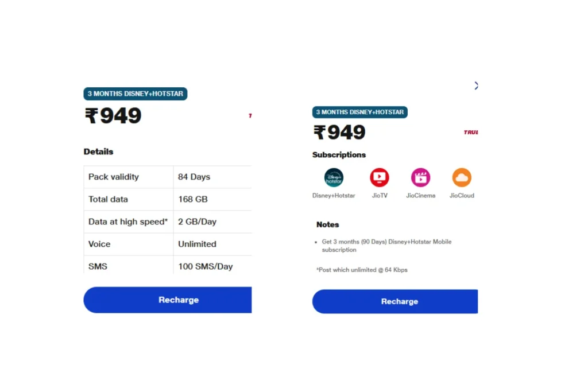Click the JioCloud subscription icon

point(462,177)
